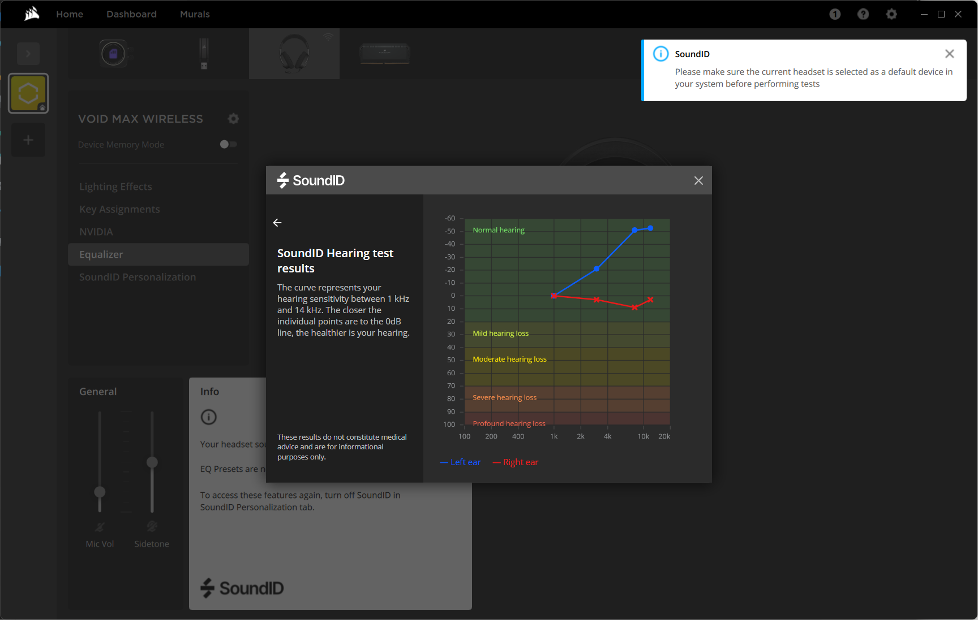
Task: Toggle mic mute icon under Mic Vol slider
Action: (100, 527)
